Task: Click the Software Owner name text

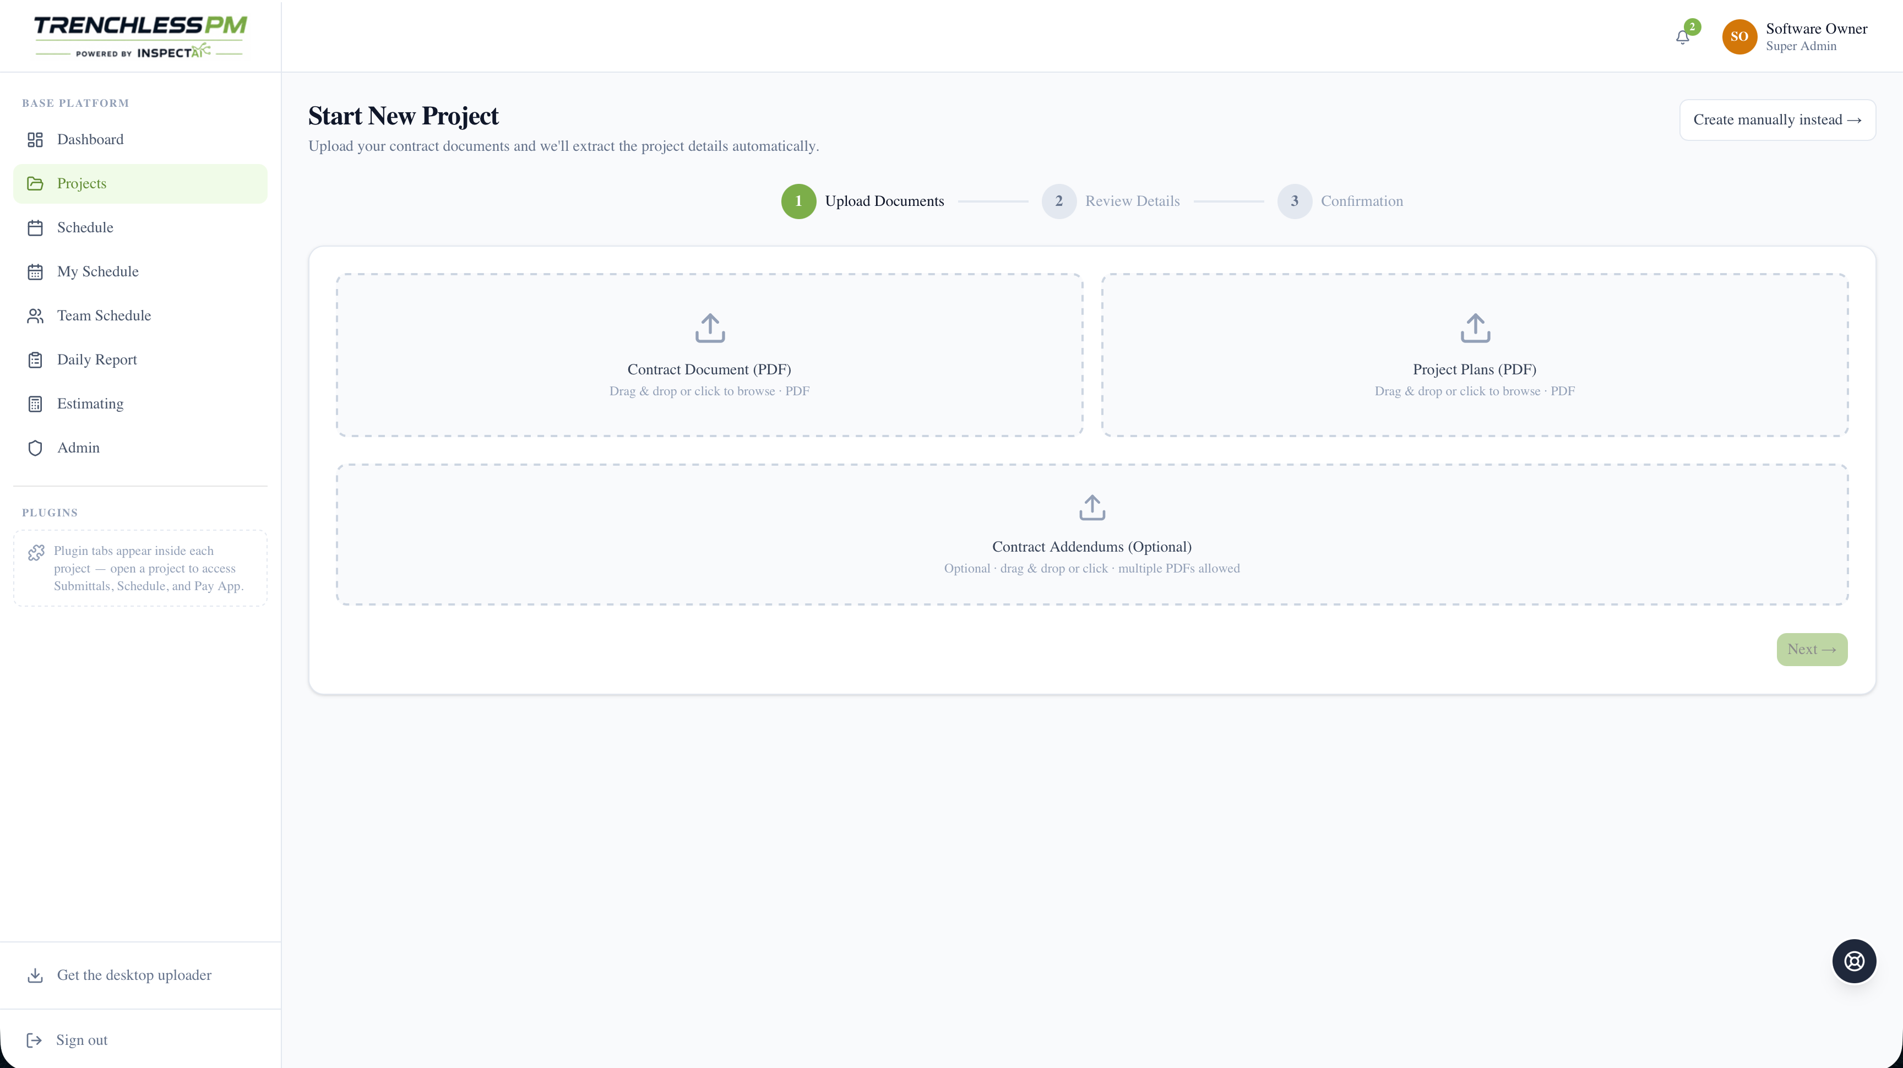Action: [x=1817, y=28]
